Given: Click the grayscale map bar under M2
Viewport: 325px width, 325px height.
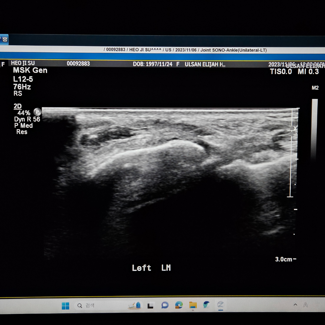Looking at the screenshot, I should click(x=315, y=129).
